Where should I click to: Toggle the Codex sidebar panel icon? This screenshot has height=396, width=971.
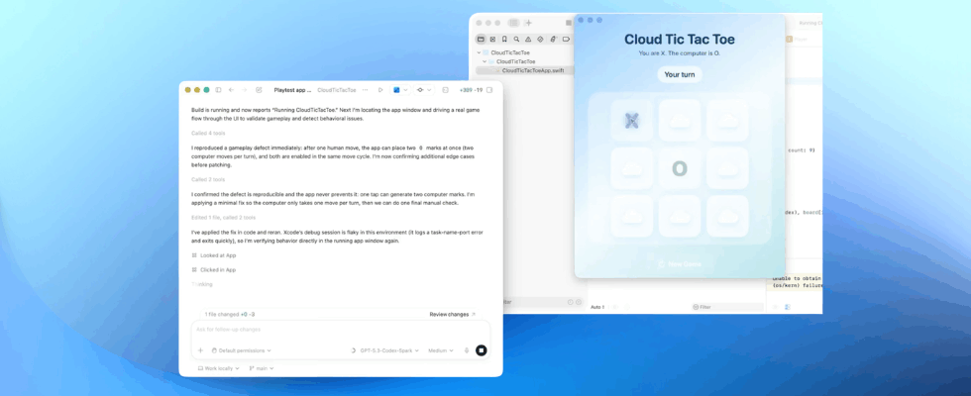pyautogui.click(x=218, y=90)
